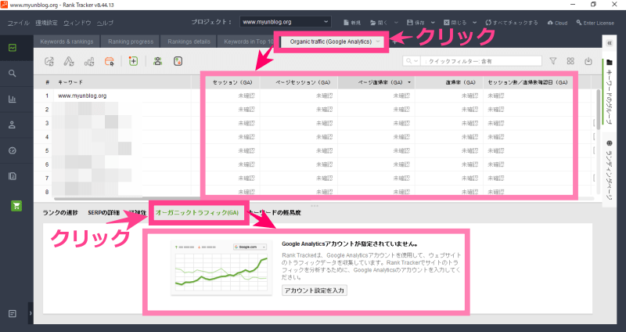Select Organic traffic (Google Analytics) tab
Viewport: 626px width, 332px height.
330,41
